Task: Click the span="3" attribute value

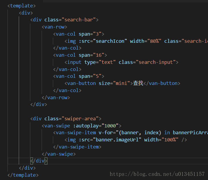Action: click(97, 34)
